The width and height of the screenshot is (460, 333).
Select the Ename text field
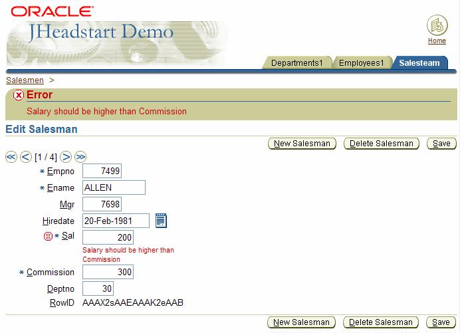click(x=114, y=188)
